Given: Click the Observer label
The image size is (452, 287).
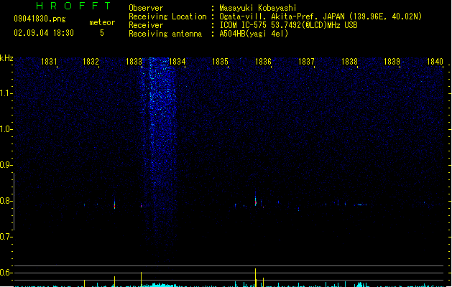Looking at the screenshot, I should pos(146,8).
